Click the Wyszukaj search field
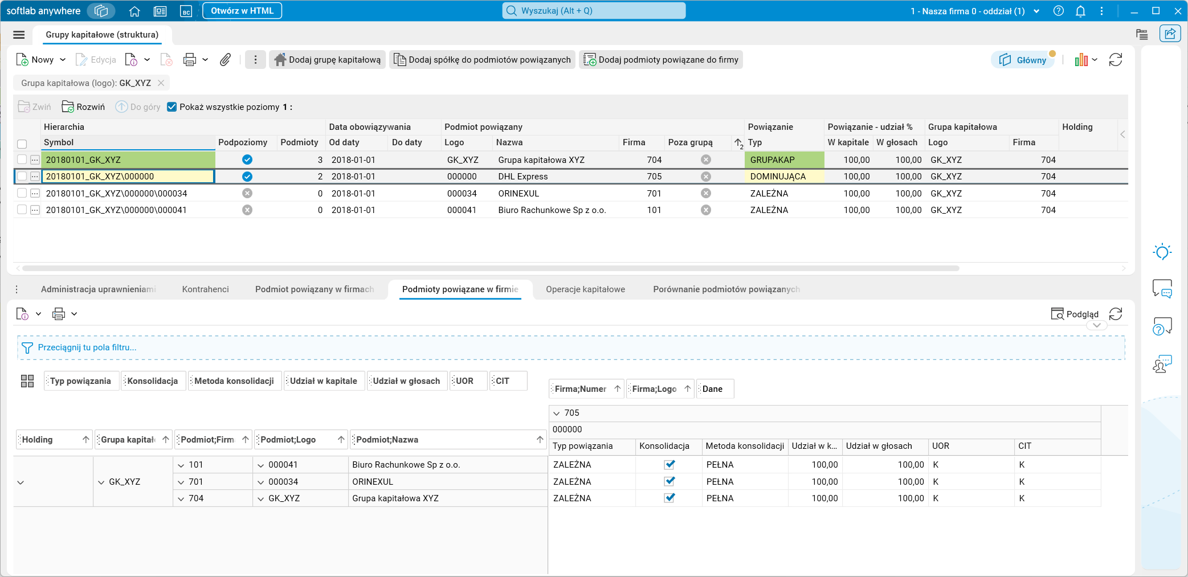This screenshot has width=1188, height=577. coord(594,11)
